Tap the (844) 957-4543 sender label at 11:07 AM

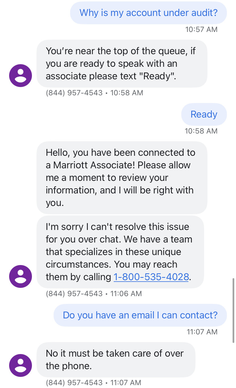pyautogui.click(x=74, y=383)
